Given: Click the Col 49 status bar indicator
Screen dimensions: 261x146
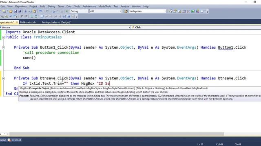Looking at the screenshot, I should coord(219,144).
